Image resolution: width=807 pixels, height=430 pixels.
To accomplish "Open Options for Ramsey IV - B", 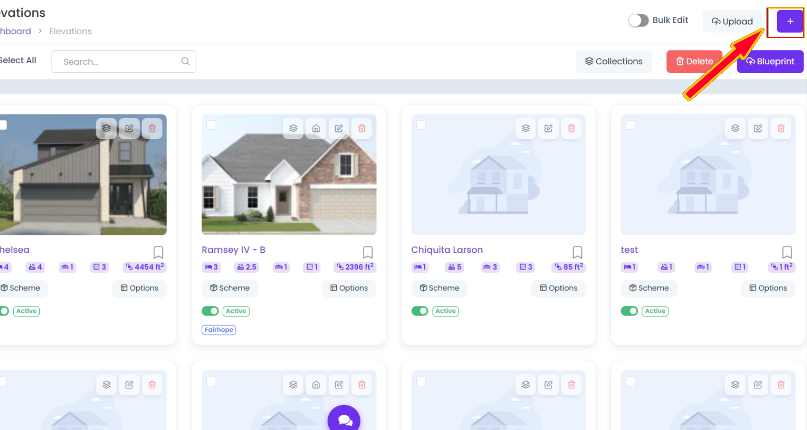I will (x=349, y=288).
